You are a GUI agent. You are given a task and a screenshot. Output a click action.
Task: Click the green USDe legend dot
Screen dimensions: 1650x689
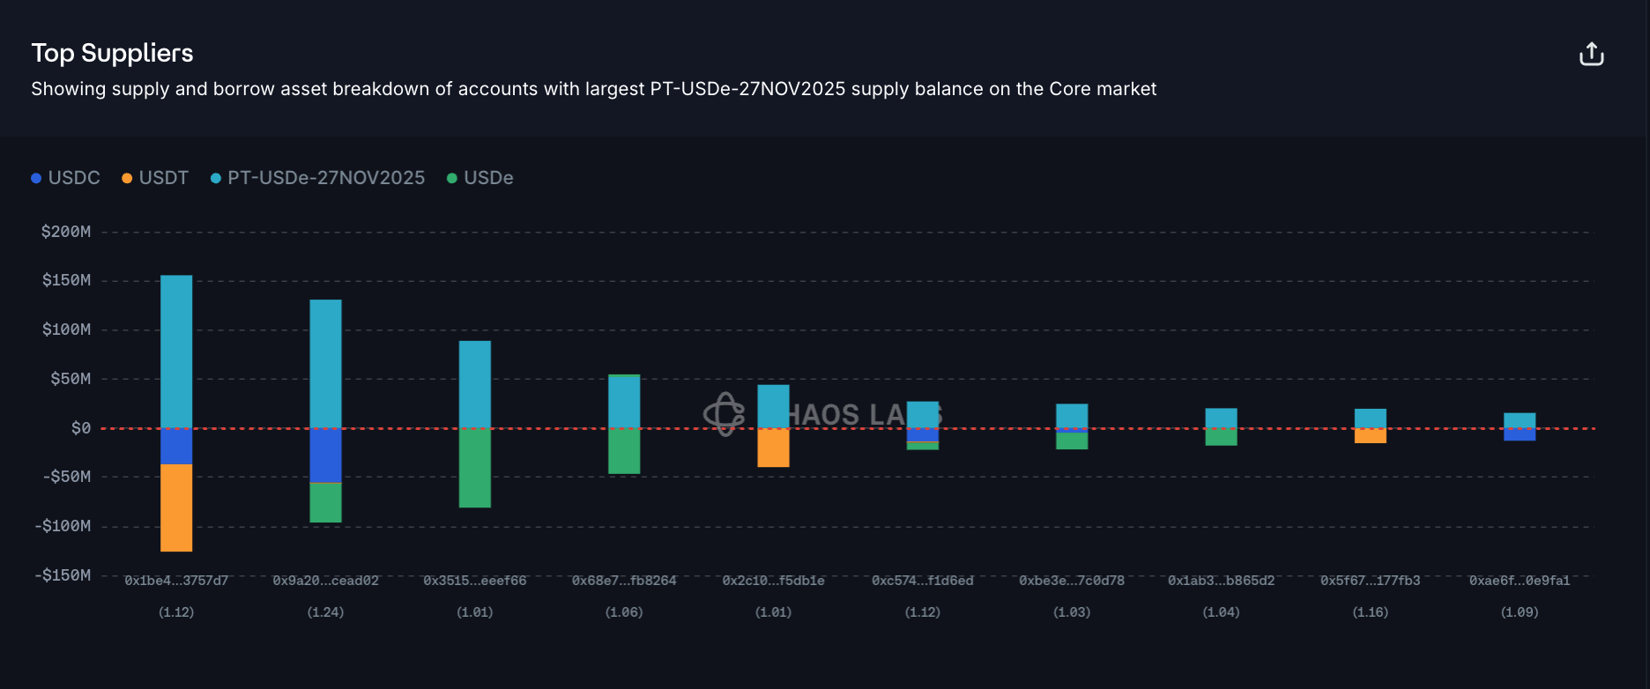tap(452, 178)
